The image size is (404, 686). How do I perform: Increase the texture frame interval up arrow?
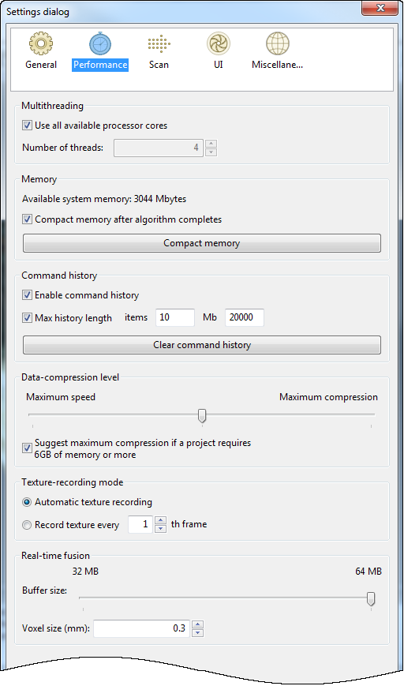160,520
